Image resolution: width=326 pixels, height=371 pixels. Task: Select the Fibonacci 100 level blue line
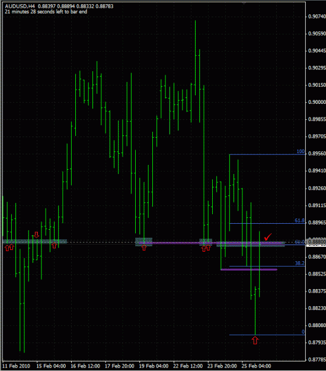click(267, 154)
